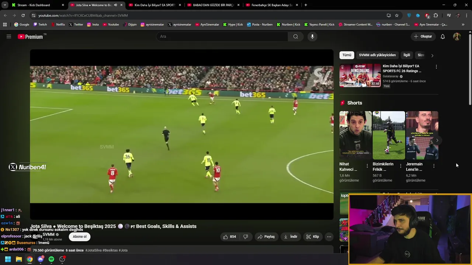Screen dimensions: 472x265
Task: Click the Klip button
Action: tap(313, 237)
